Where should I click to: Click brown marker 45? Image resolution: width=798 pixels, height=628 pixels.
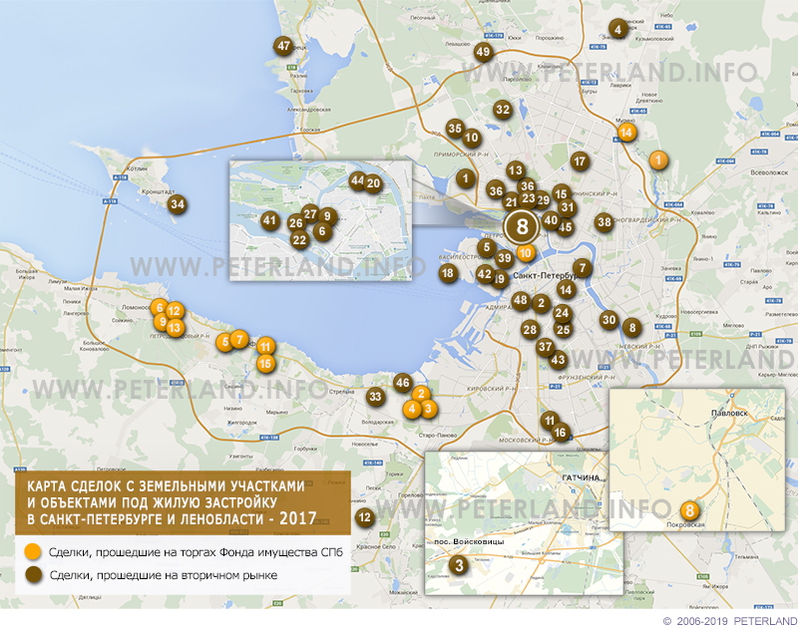pos(565,227)
